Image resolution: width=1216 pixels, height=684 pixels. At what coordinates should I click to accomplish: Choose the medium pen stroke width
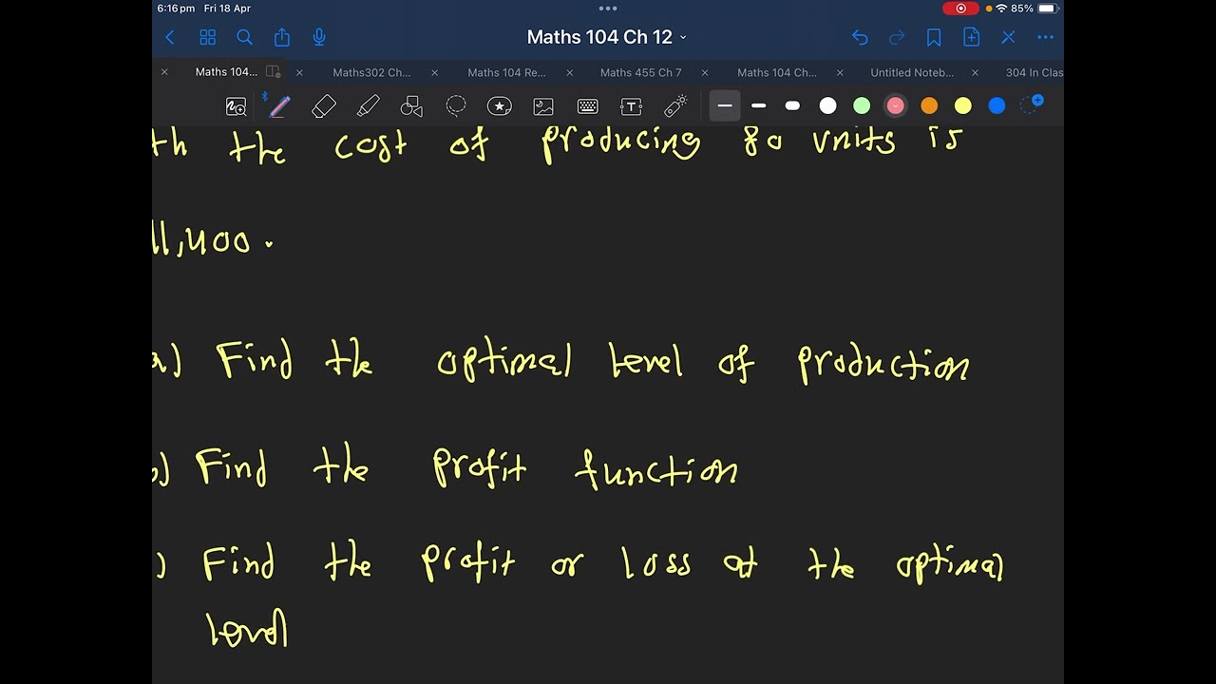[x=758, y=105]
